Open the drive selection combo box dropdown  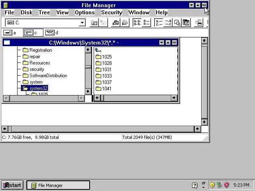[82, 23]
